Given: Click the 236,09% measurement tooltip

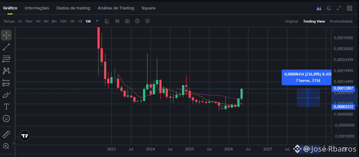Looking at the screenshot, I should 306,77.
